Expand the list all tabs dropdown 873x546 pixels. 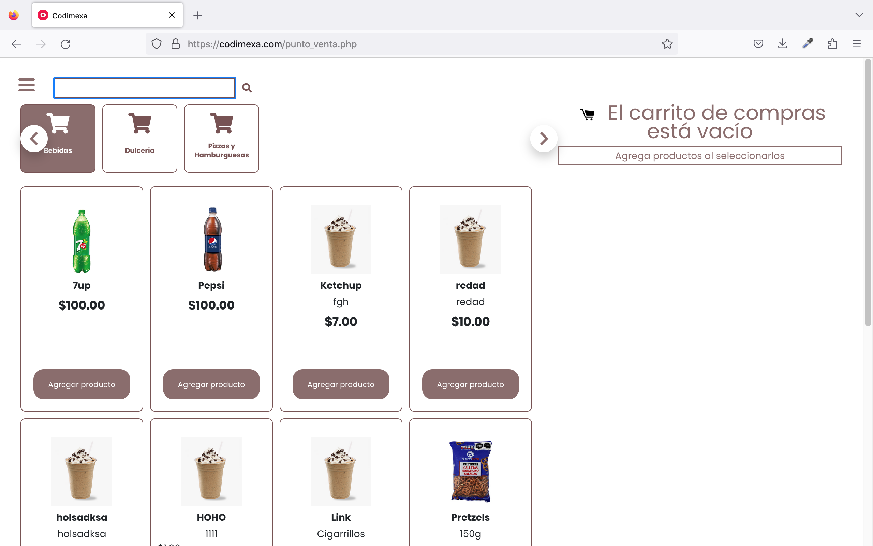[x=859, y=15]
